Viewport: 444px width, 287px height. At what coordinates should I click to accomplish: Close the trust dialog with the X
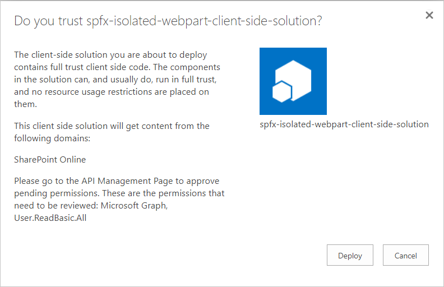coord(429,16)
